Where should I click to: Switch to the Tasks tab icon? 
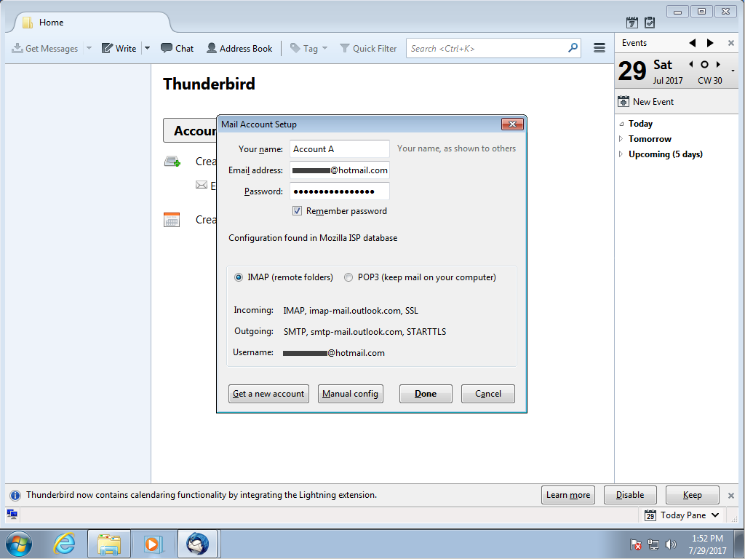tap(650, 23)
